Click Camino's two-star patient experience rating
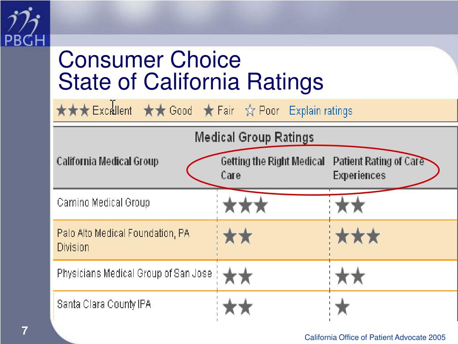Viewport: 458px width, 344px height. [350, 205]
